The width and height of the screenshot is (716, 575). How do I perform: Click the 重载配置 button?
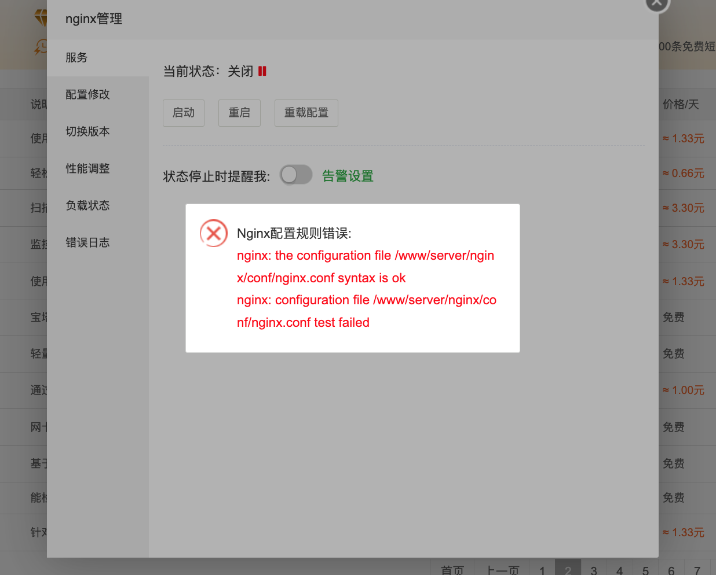(306, 113)
